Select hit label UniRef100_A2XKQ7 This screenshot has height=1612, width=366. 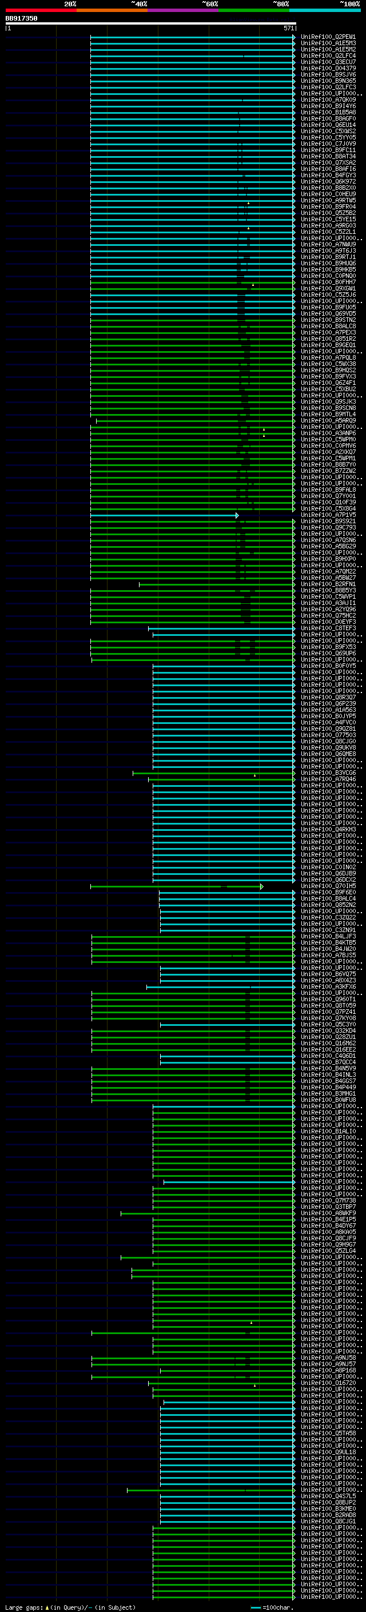coord(328,452)
